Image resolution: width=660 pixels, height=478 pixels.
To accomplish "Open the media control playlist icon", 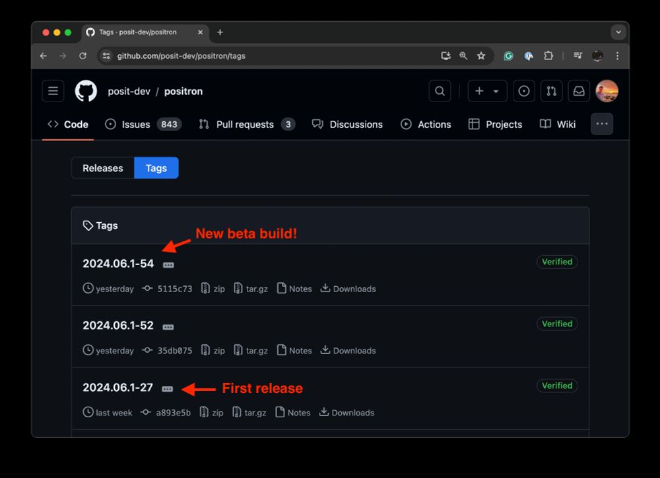I will [578, 55].
